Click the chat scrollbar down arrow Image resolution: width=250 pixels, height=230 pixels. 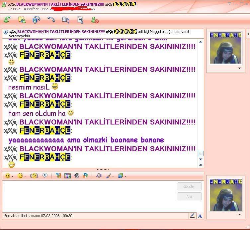point(201,159)
